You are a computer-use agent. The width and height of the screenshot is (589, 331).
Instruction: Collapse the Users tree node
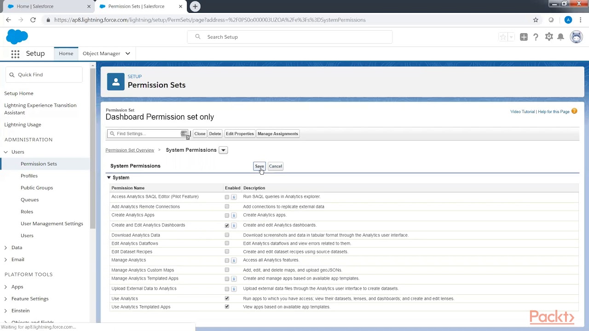click(6, 152)
